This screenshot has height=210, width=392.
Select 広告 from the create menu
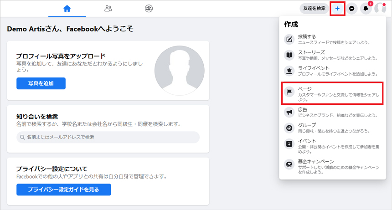(332, 113)
